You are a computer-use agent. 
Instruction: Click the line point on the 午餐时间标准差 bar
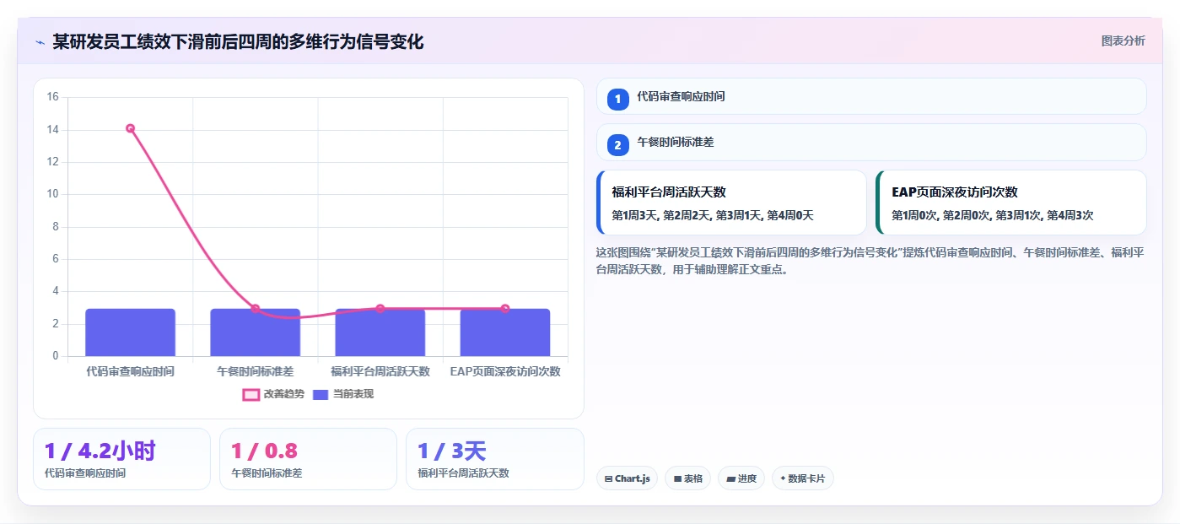coord(256,309)
